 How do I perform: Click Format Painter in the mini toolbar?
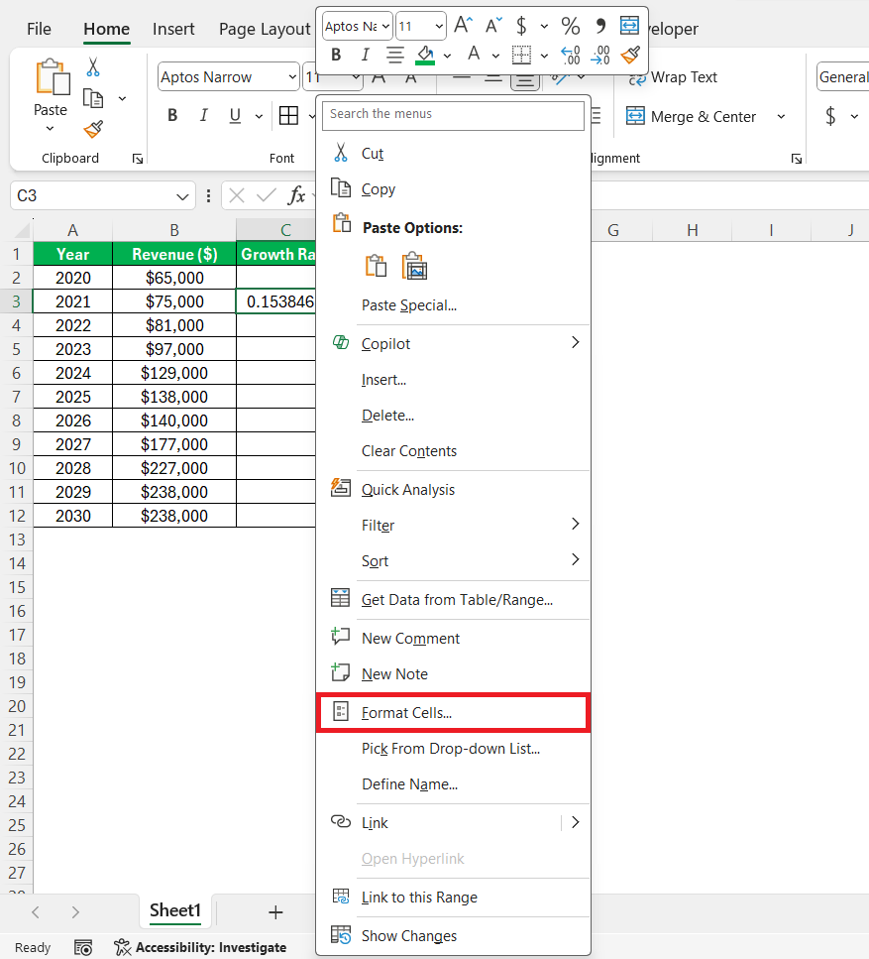coord(630,56)
